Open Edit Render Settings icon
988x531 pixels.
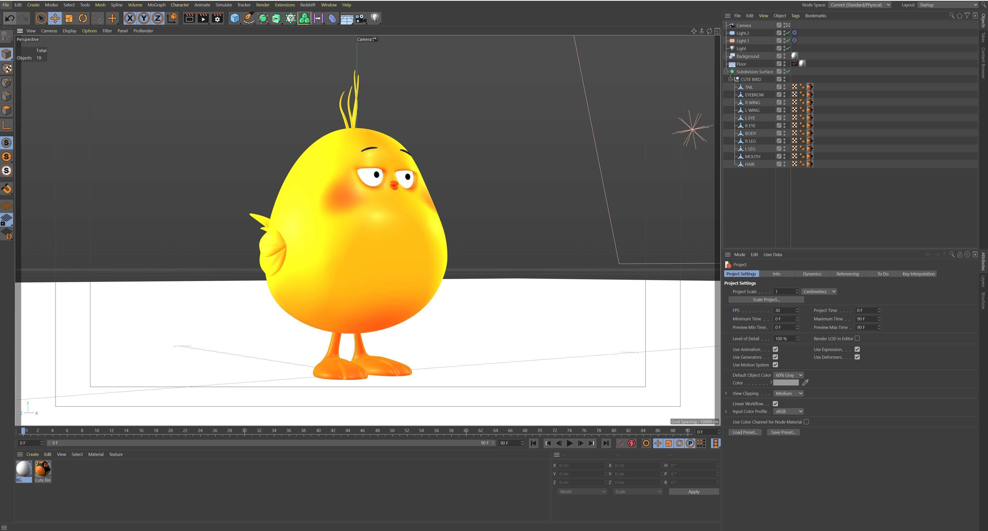click(217, 18)
